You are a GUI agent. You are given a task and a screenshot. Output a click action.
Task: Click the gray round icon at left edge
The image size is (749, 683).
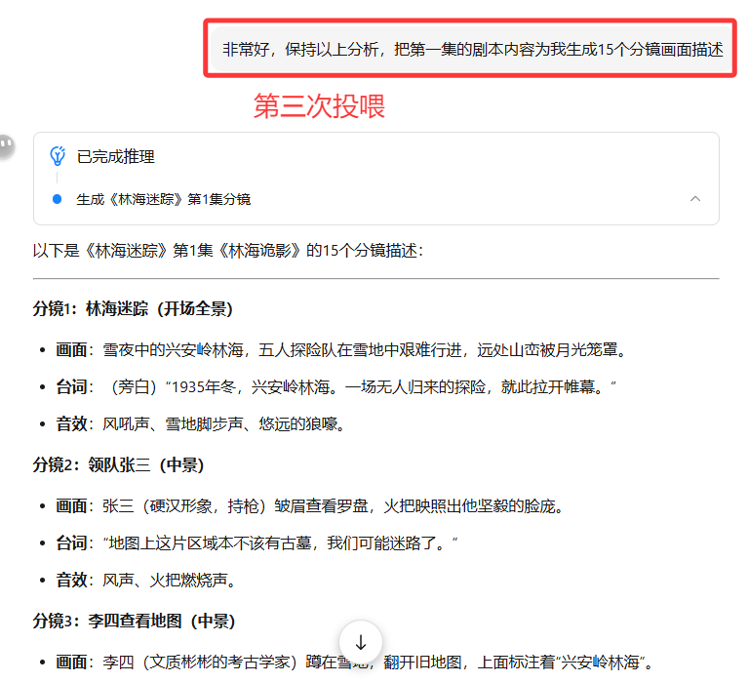(6, 146)
